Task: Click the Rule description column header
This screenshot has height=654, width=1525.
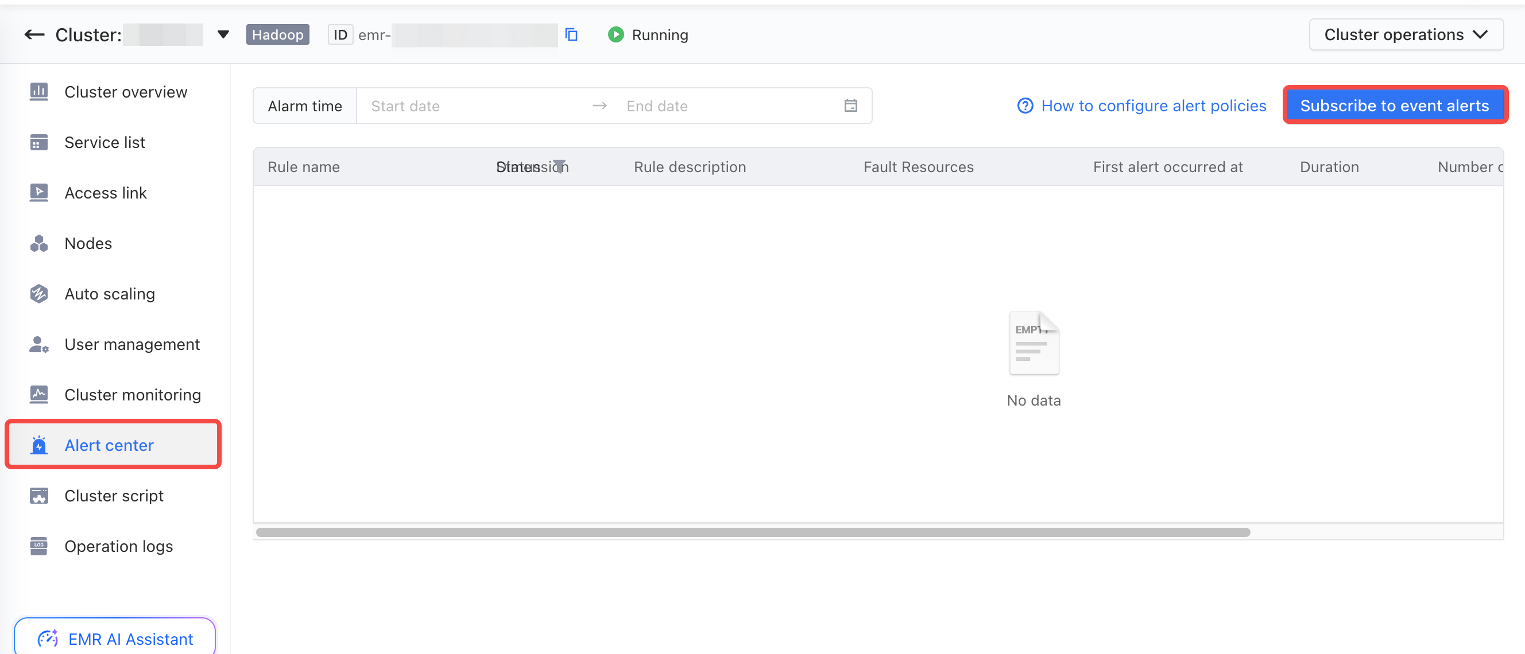Action: (690, 167)
